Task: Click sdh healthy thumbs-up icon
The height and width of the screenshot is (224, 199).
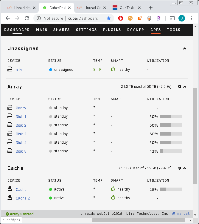Action: [x=113, y=69]
